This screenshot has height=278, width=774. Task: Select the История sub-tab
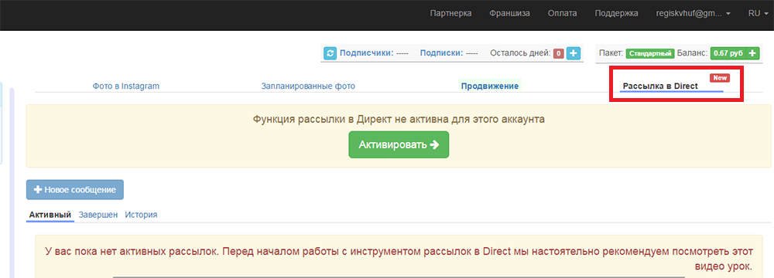[141, 215]
